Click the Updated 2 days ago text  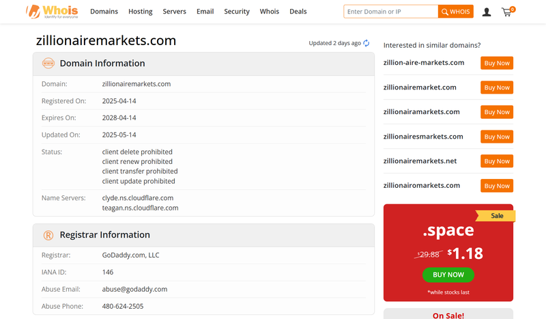[x=334, y=43]
